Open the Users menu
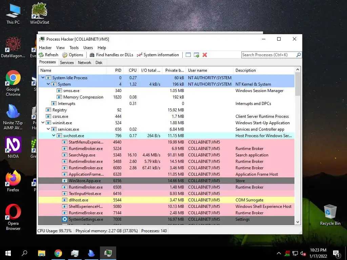 click(x=88, y=47)
